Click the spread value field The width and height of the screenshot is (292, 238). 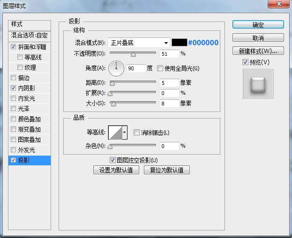tap(170, 93)
